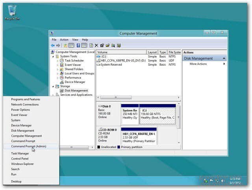252x190 pixels.
Task: Click the volume speaker tray icon
Action: pyautogui.click(x=222, y=181)
